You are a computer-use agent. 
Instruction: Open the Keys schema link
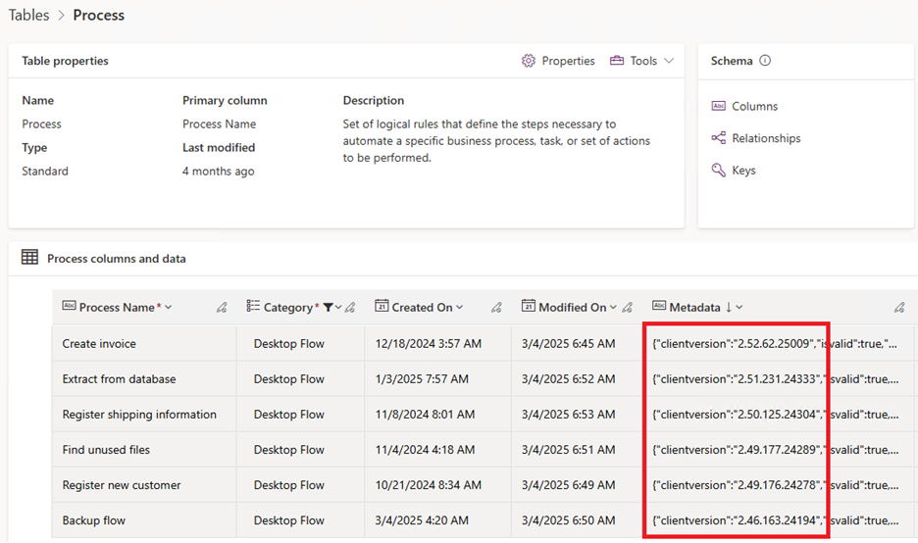[743, 171]
